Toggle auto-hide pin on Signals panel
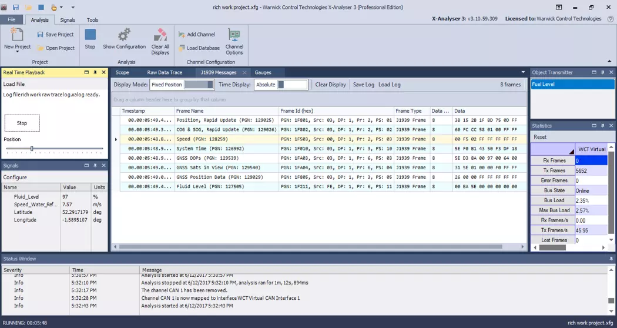617x328 pixels. (x=95, y=166)
